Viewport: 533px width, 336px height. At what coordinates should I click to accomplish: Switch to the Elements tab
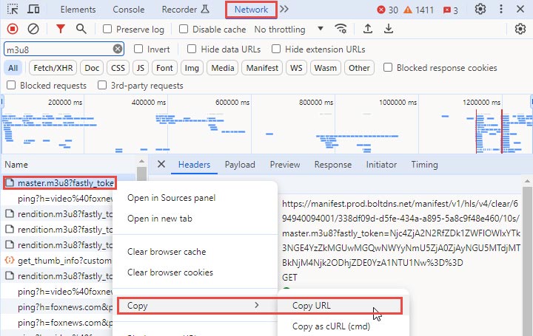pyautogui.click(x=78, y=10)
